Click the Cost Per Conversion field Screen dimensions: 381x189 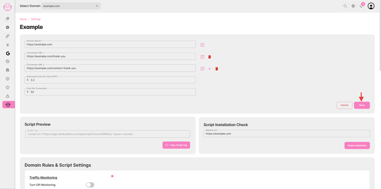point(110,92)
